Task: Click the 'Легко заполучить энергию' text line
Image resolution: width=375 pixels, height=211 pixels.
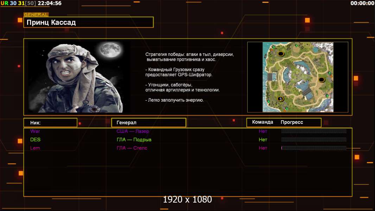Action: [174, 100]
